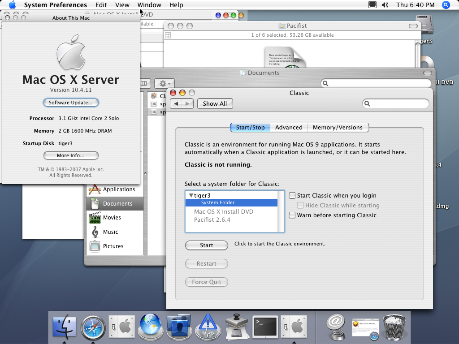Enable Start Classic when you login
The width and height of the screenshot is (459, 344).
click(x=292, y=195)
